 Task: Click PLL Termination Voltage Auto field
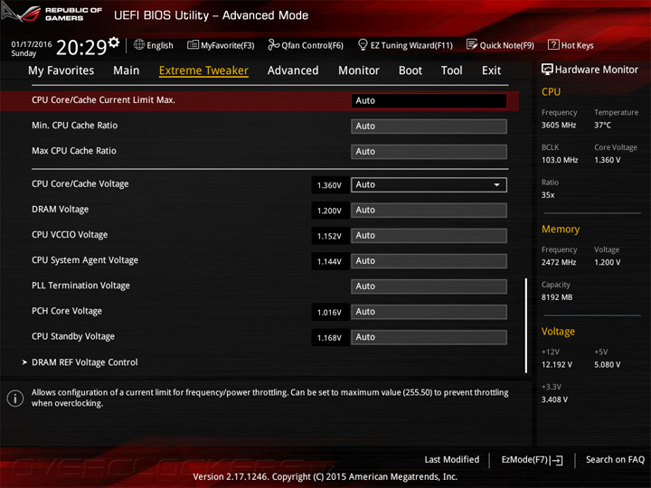(429, 286)
